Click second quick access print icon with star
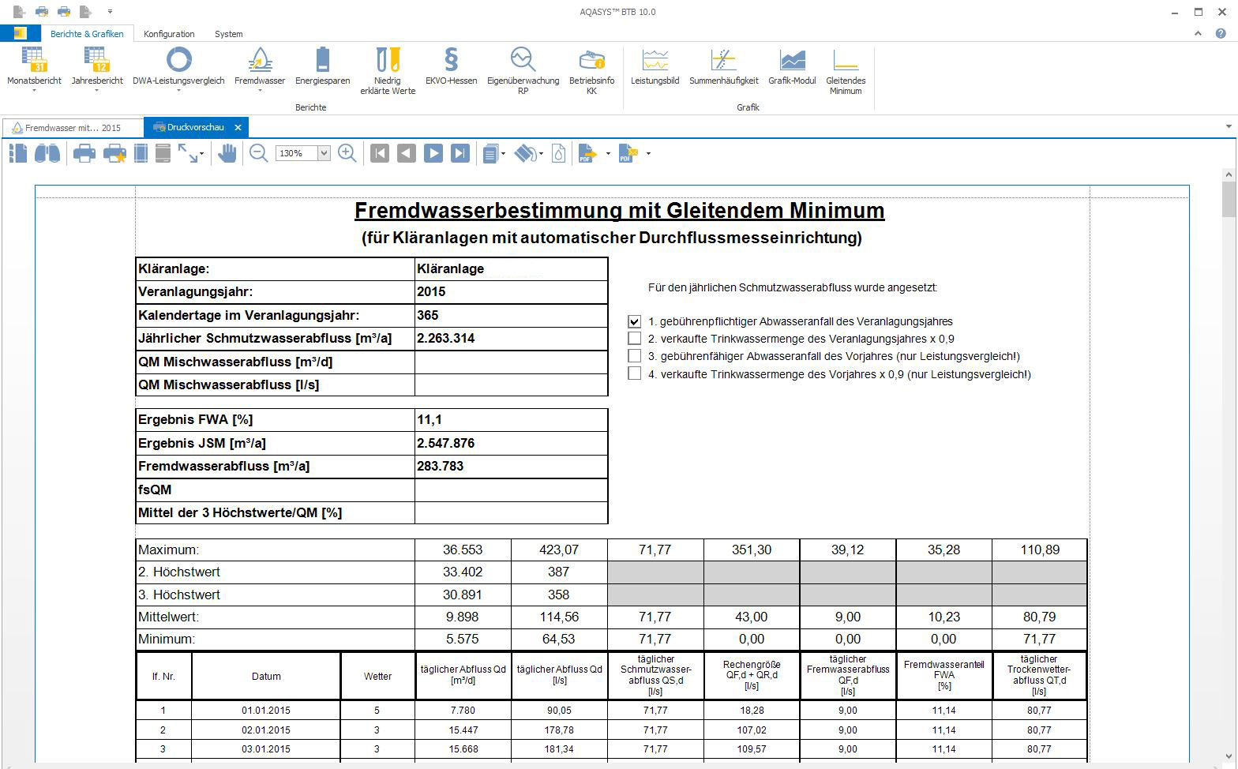Image resolution: width=1238 pixels, height=769 pixels. (x=64, y=12)
